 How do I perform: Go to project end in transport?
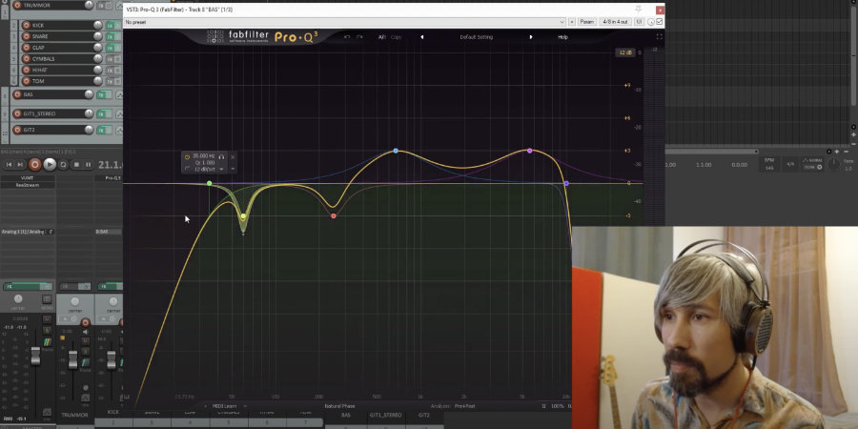coord(20,164)
